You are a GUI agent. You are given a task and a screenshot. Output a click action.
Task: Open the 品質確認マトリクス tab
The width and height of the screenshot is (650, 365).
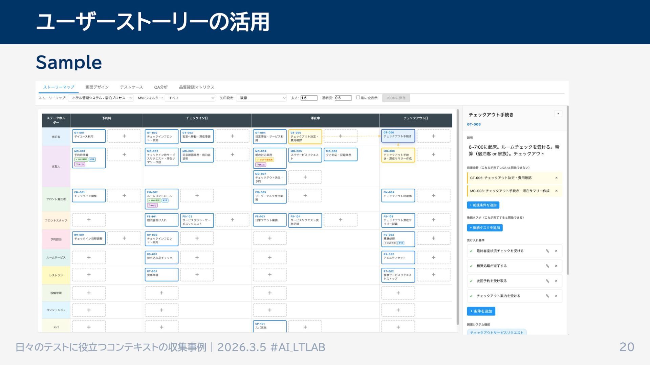[196, 87]
